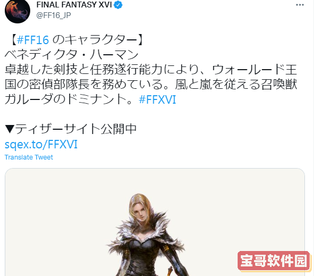Open the three-dot more options menu
The height and width of the screenshot is (276, 314).
point(300,5)
